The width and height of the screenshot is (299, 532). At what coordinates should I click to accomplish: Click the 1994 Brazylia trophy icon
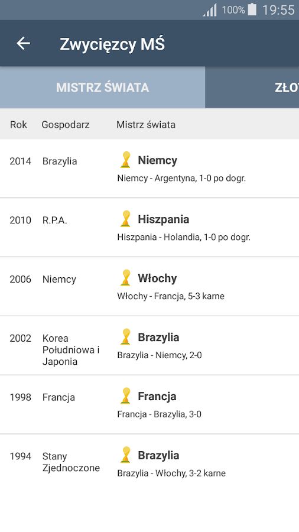pos(126,455)
